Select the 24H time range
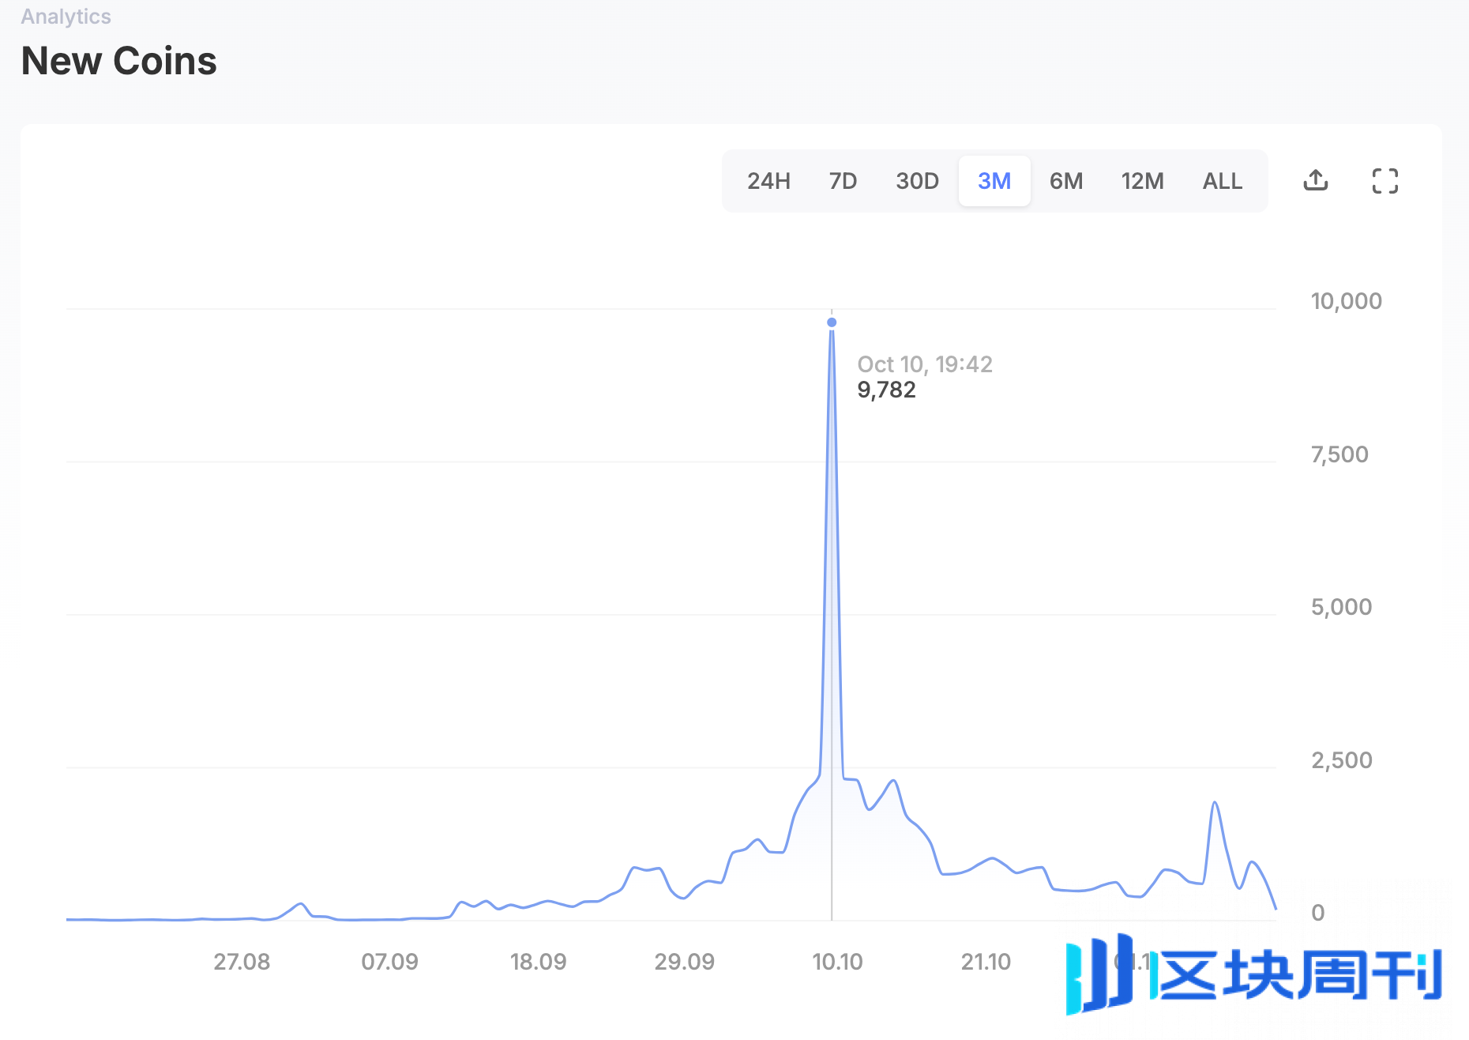Screen dimensions: 1469x1040 [768, 181]
